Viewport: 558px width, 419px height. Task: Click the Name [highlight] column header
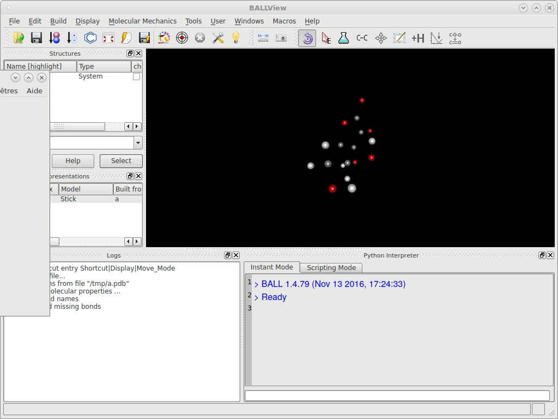click(40, 66)
